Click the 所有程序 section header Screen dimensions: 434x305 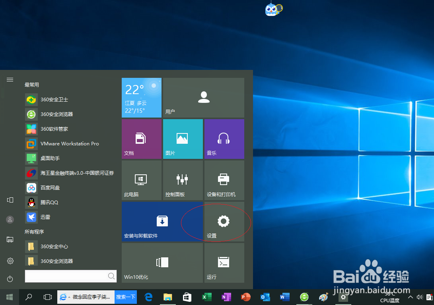(34, 232)
